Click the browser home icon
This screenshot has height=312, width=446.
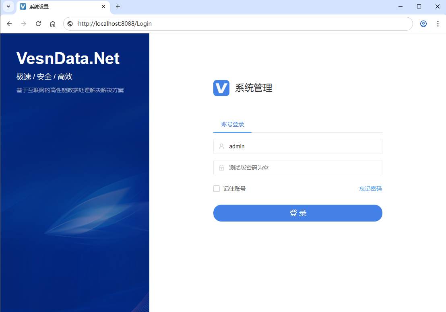coord(52,24)
